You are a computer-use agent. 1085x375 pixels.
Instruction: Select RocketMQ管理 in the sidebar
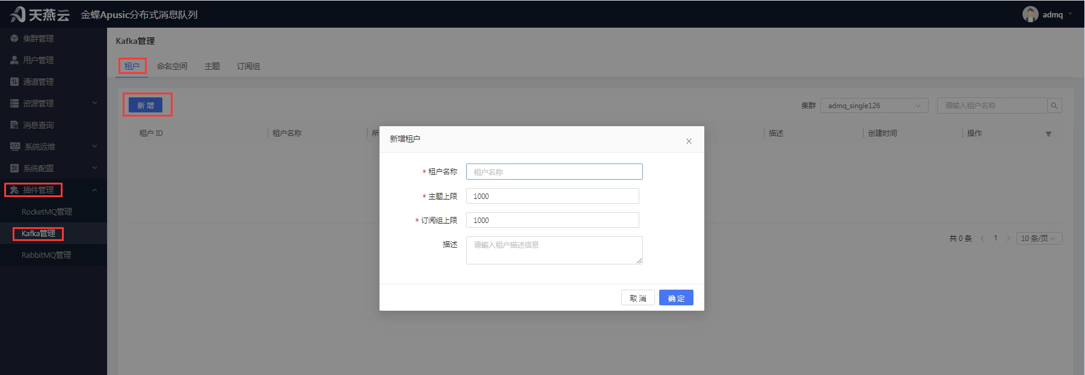(x=47, y=212)
